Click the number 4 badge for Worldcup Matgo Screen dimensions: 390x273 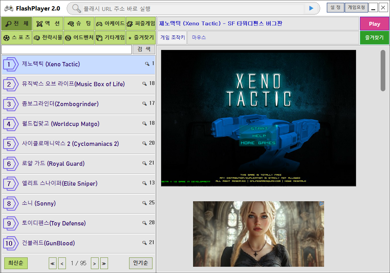coord(11,124)
